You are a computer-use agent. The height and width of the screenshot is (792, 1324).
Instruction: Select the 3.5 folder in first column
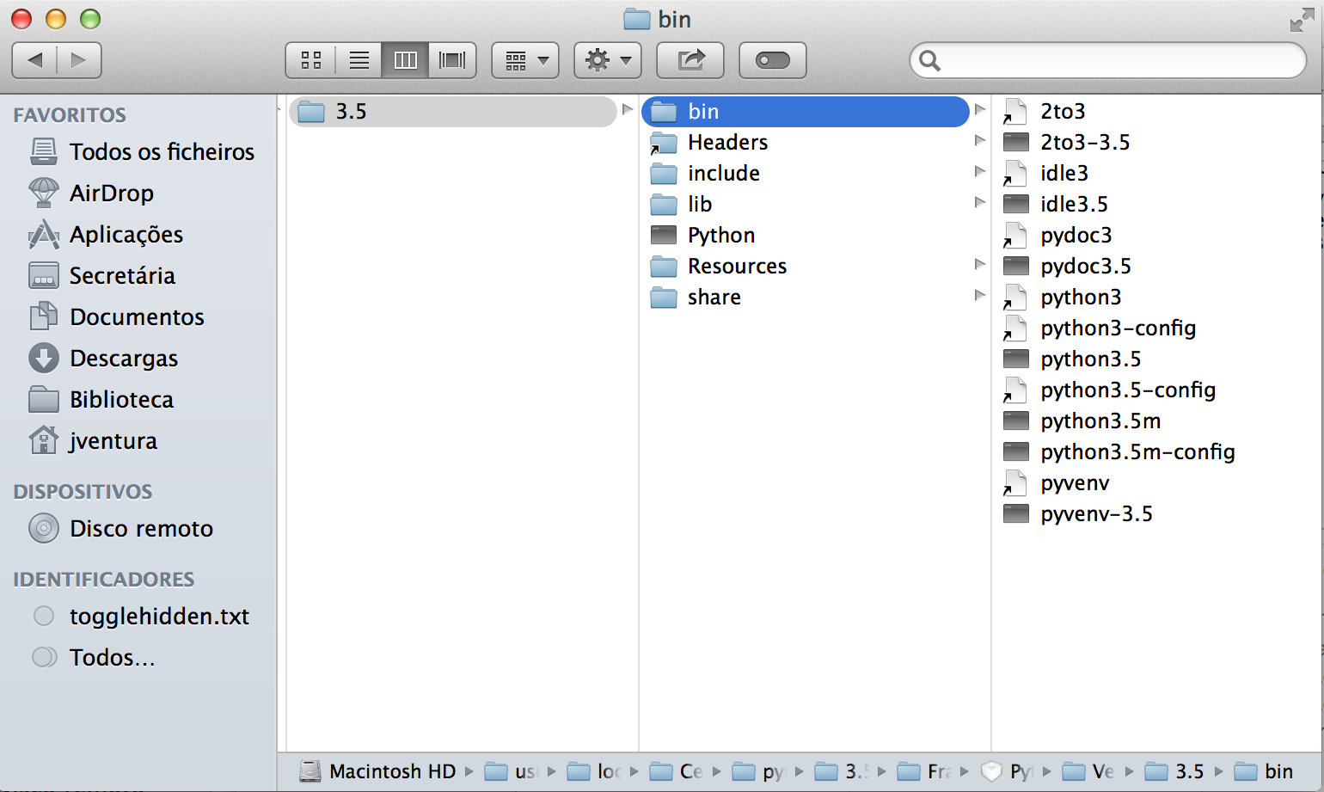click(452, 112)
